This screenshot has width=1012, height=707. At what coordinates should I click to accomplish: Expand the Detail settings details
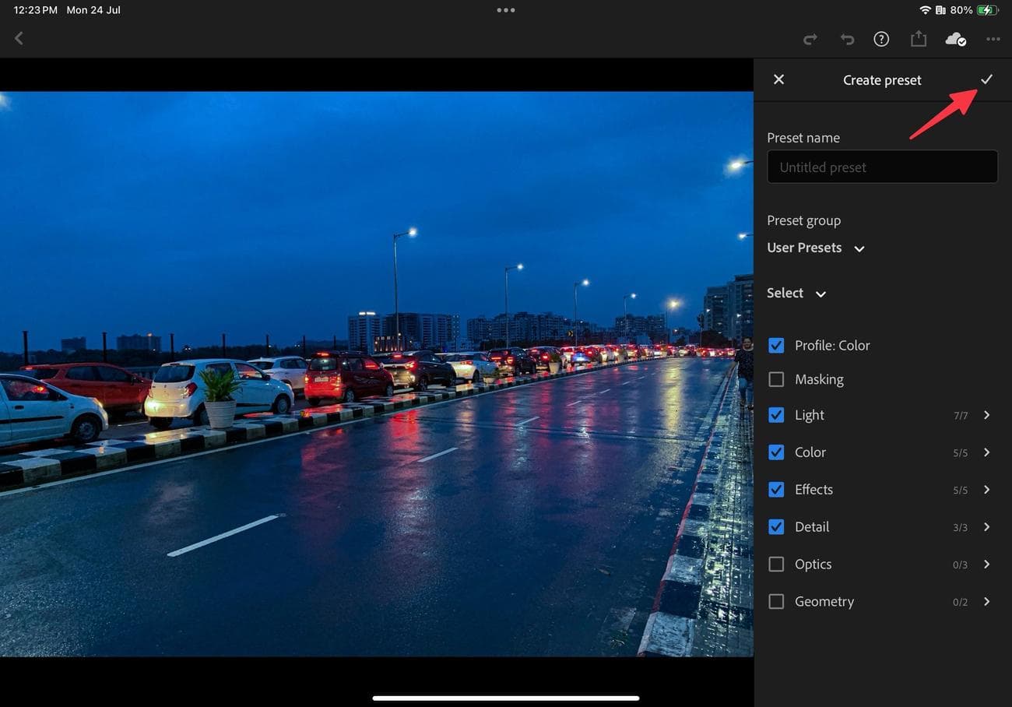click(986, 527)
